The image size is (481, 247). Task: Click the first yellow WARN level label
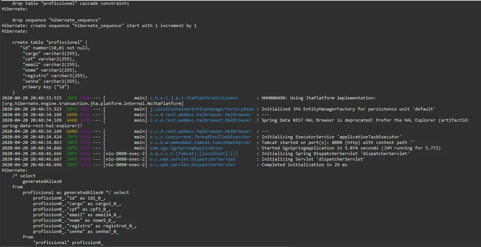pyautogui.click(x=72, y=115)
